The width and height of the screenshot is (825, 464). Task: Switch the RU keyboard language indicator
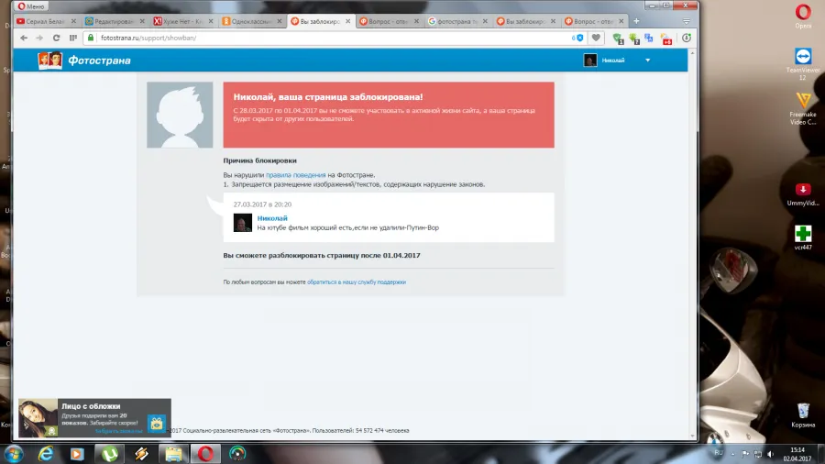[x=718, y=453]
